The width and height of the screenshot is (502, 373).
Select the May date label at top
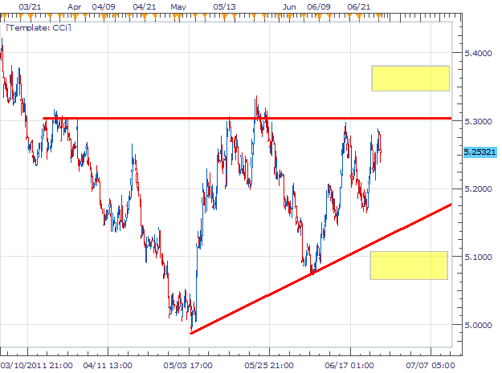click(x=178, y=6)
